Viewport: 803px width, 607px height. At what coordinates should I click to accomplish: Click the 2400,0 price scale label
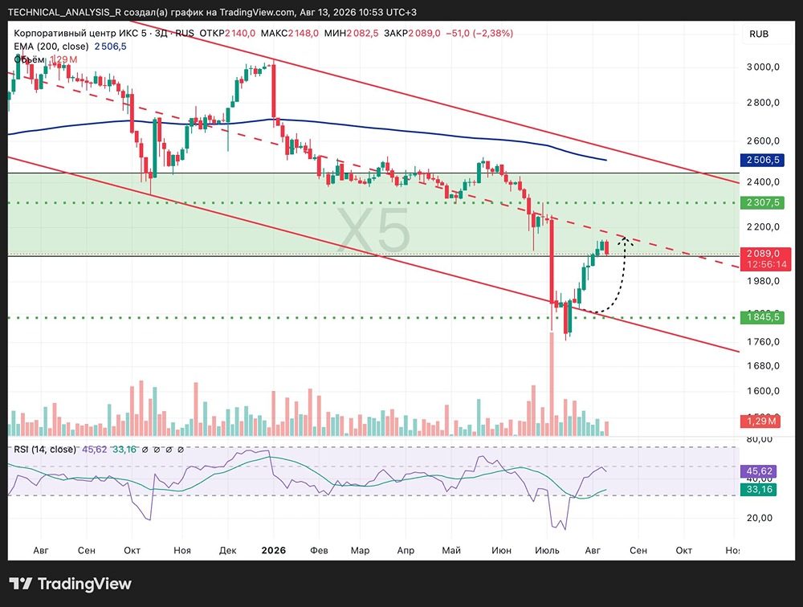[x=763, y=182]
